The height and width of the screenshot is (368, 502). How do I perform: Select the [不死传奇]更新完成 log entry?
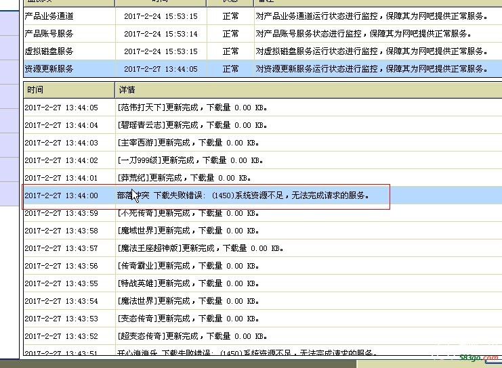(x=188, y=213)
